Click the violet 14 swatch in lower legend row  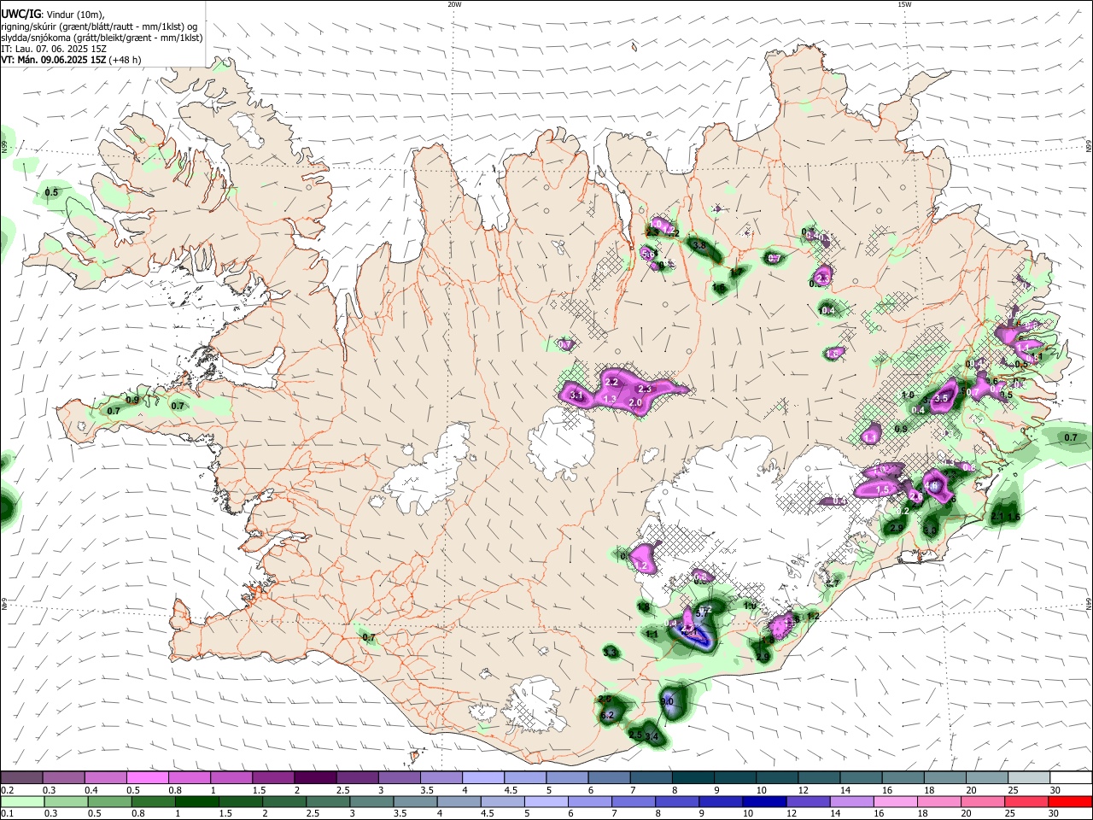click(x=853, y=801)
